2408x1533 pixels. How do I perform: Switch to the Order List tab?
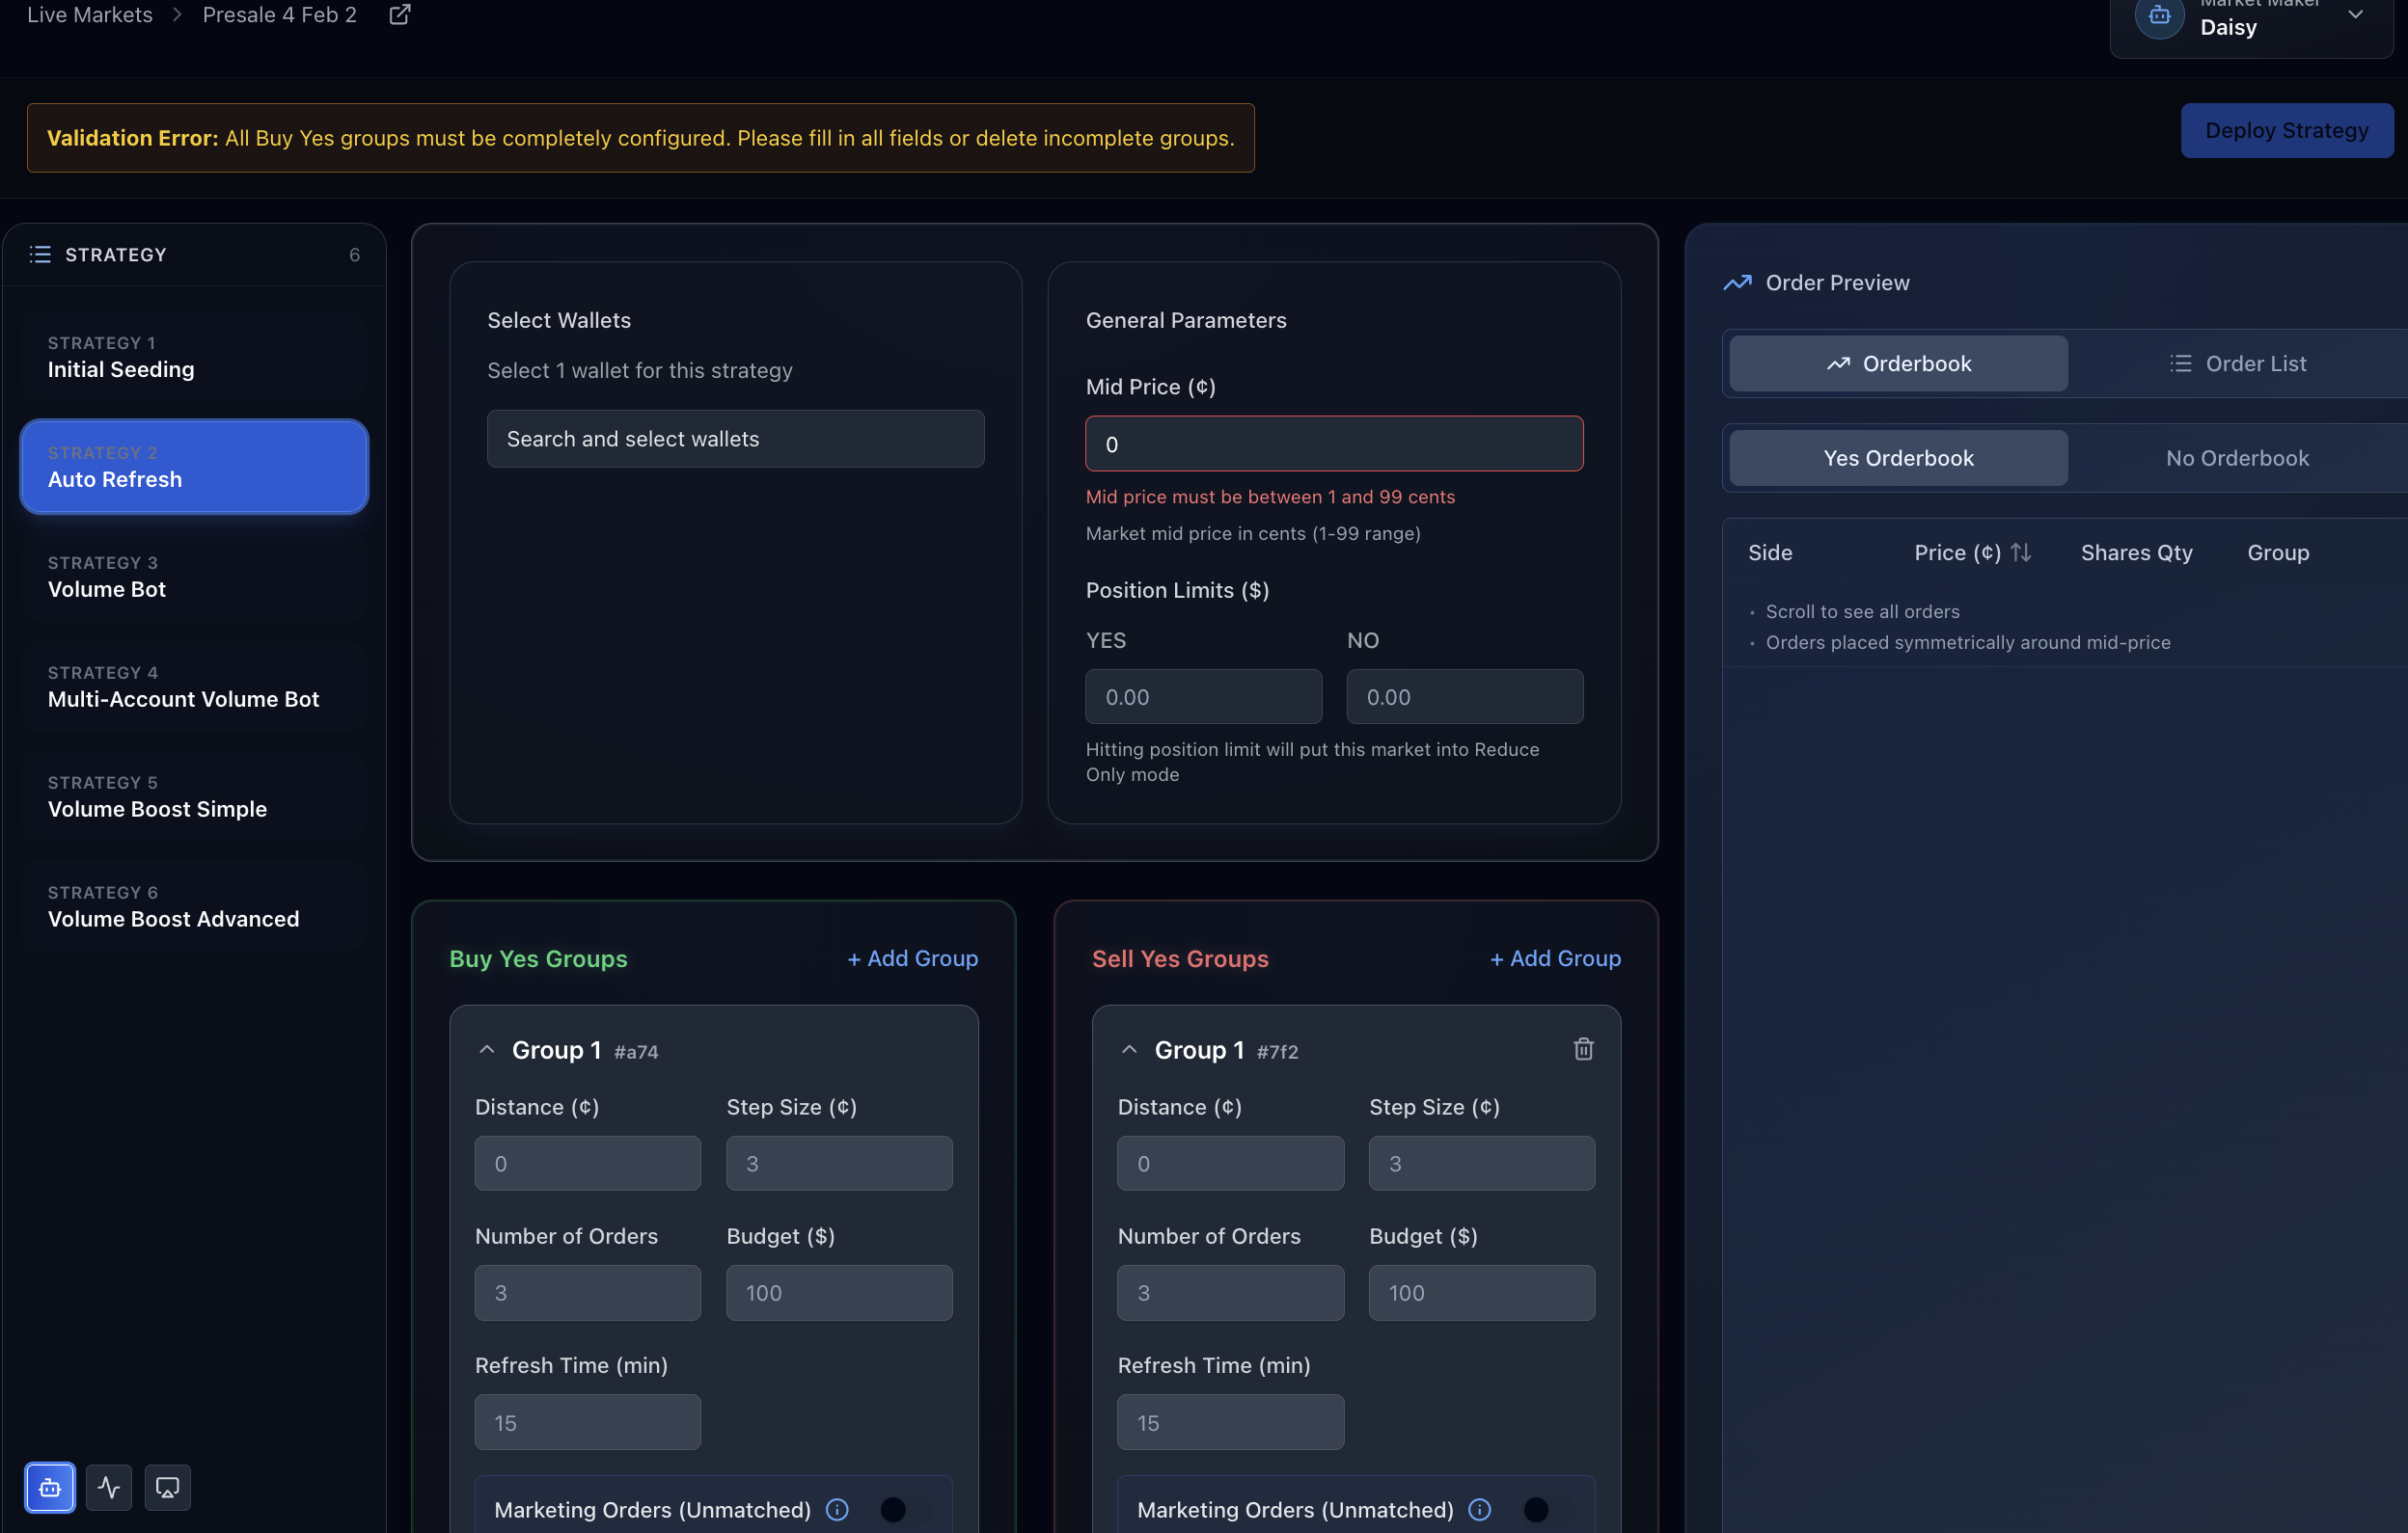(x=2237, y=363)
